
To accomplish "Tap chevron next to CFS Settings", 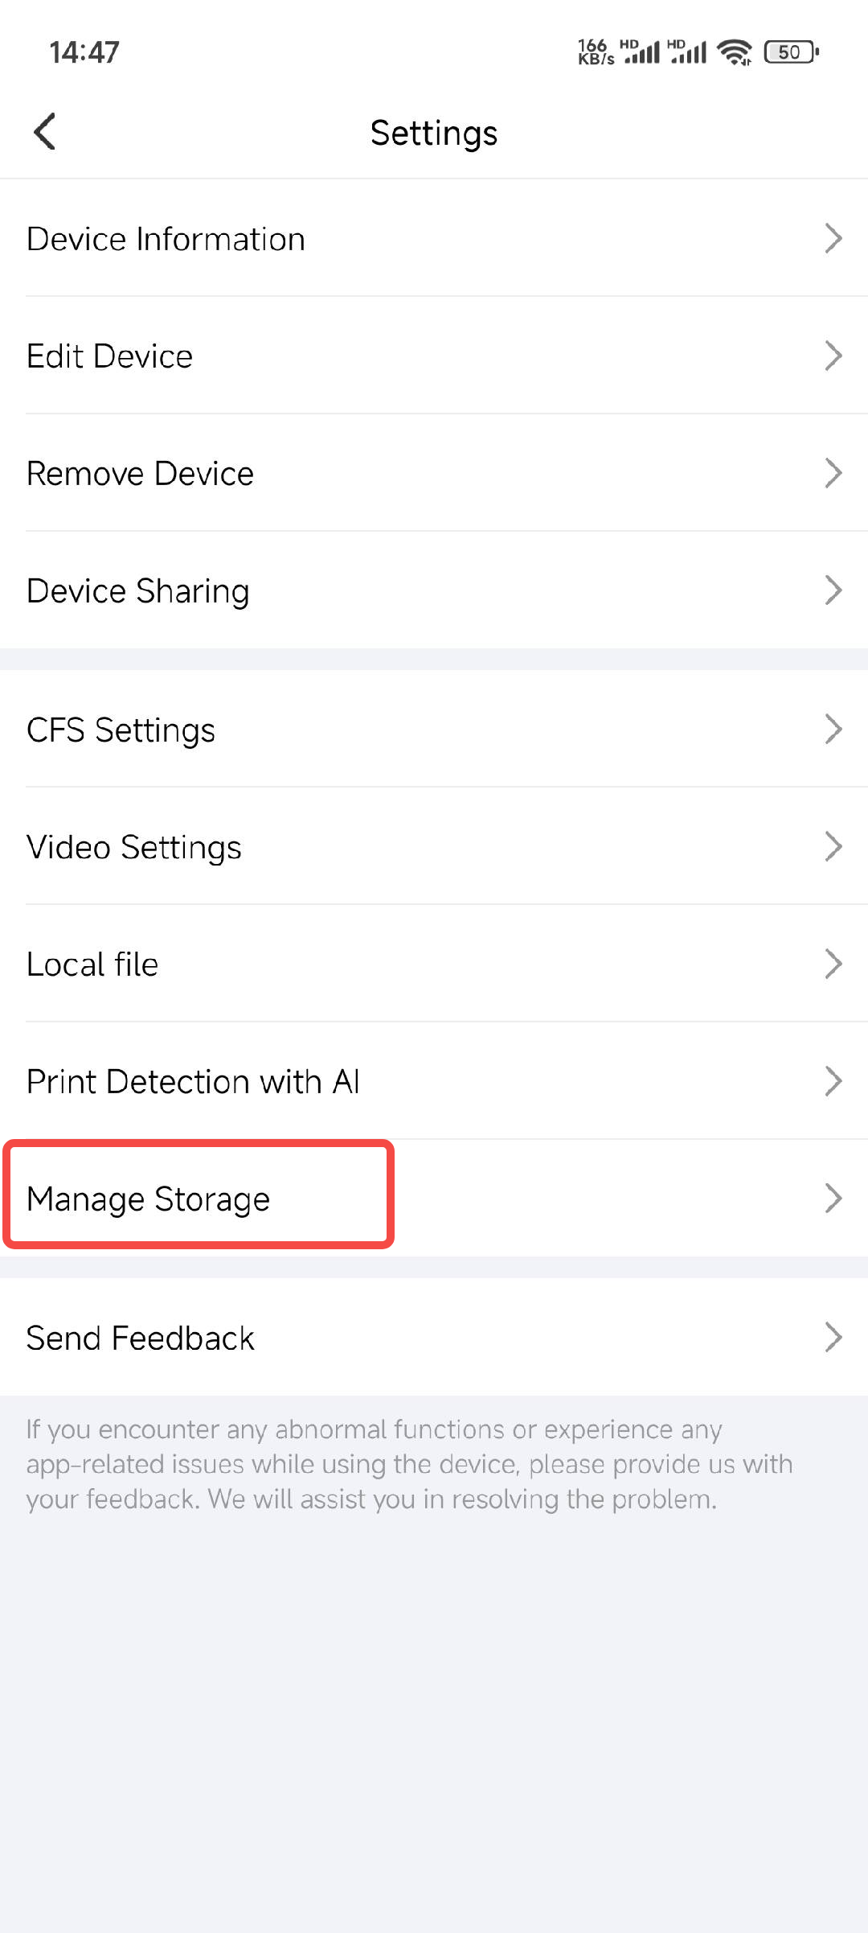I will [x=833, y=730].
